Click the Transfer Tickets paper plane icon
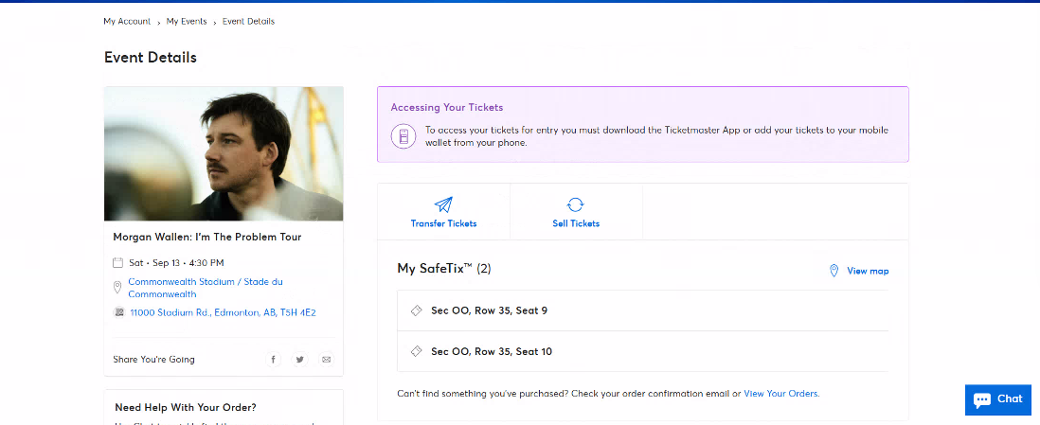The height and width of the screenshot is (425, 1040). (x=443, y=204)
